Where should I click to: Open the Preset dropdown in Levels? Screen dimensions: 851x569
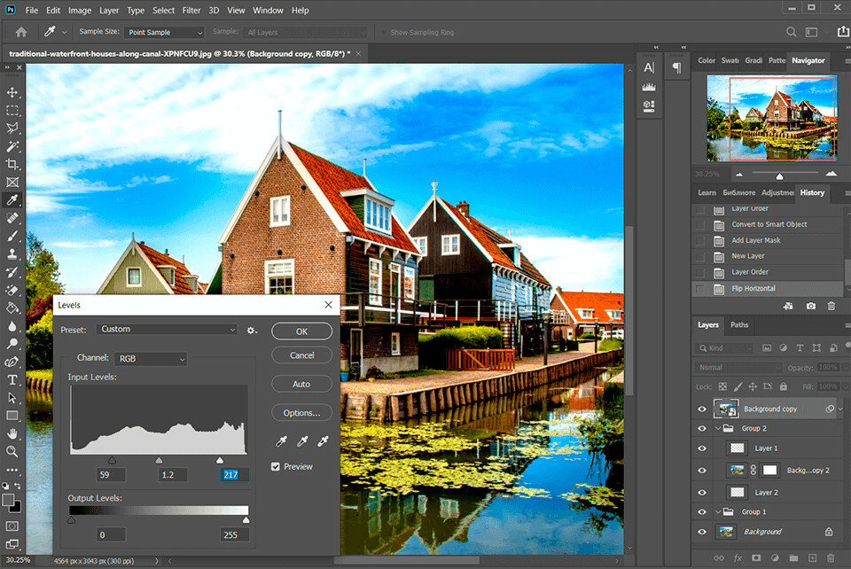point(168,330)
